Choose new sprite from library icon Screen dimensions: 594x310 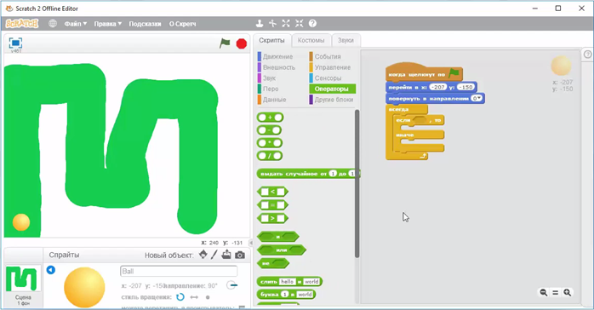pos(203,255)
